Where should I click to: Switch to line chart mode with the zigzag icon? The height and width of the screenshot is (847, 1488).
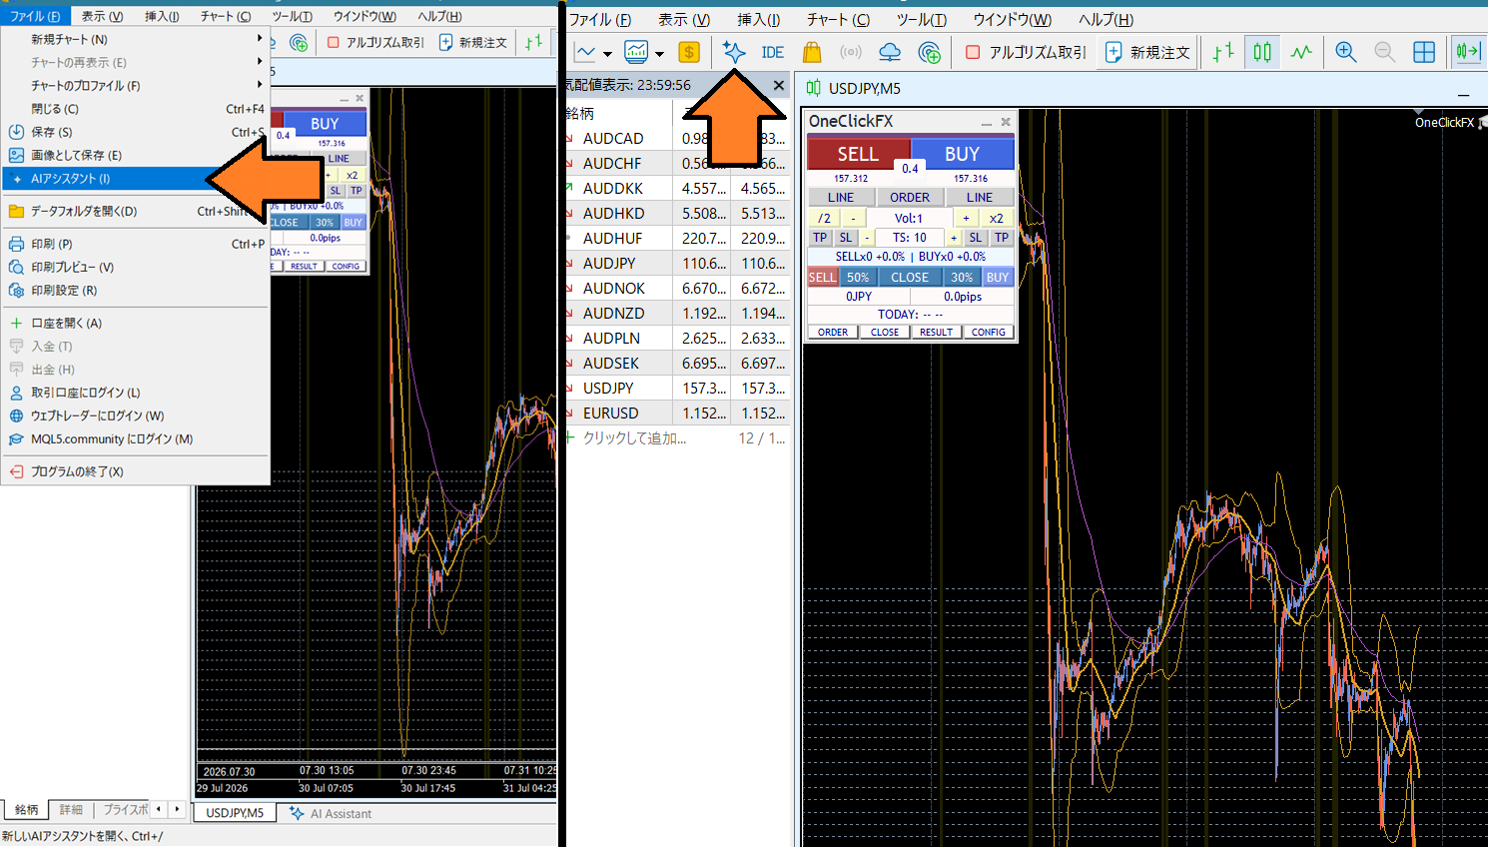1301,52
